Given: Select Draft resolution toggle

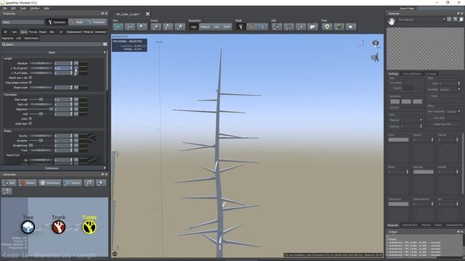Looking at the screenshot, I should tap(227, 27).
